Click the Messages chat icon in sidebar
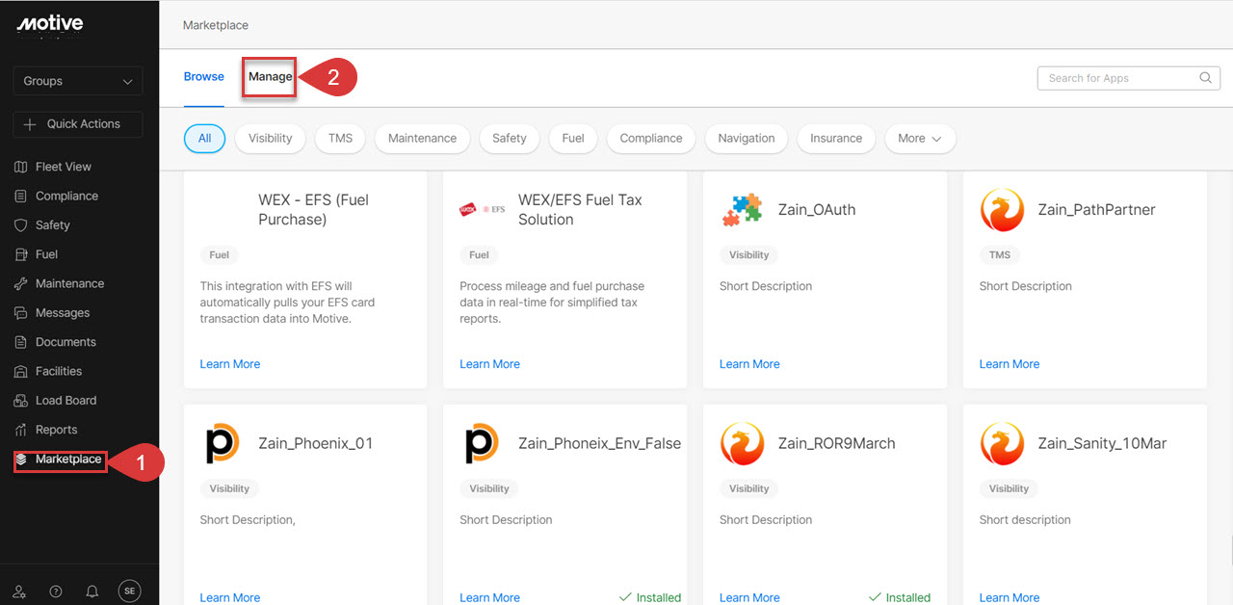 tap(21, 313)
